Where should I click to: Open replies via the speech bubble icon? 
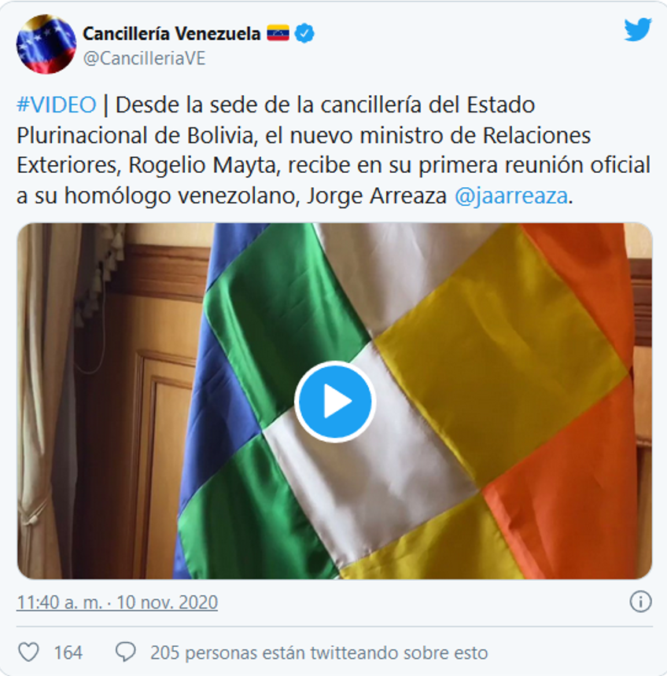pos(126,652)
